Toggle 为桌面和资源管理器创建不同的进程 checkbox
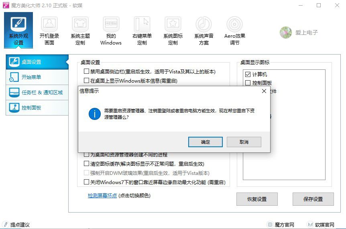 tap(87, 155)
